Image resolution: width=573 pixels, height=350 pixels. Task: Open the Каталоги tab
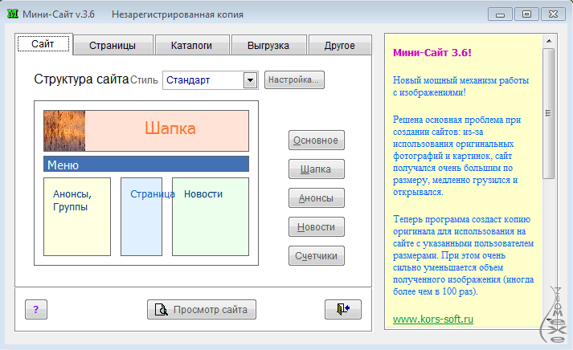[x=191, y=46]
